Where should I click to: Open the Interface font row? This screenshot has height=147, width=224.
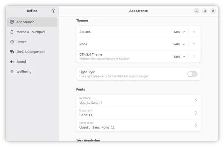coord(138,101)
